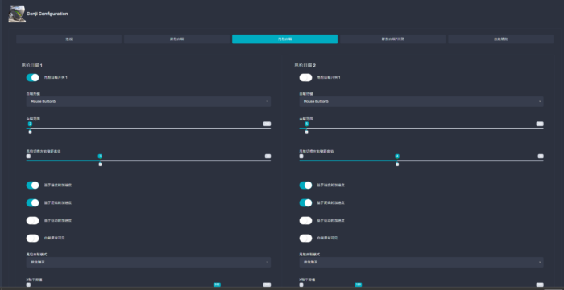The image size is (564, 290).
Task: Click the aim range slider track in section 2
Action: click(x=421, y=129)
